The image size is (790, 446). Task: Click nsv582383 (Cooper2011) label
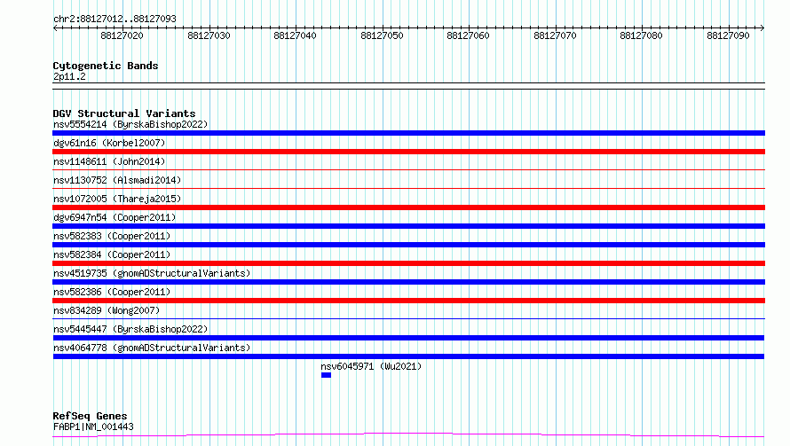(x=112, y=236)
